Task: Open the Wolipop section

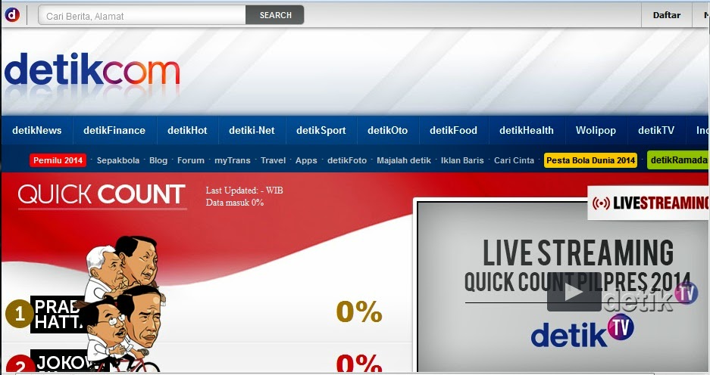Action: (596, 130)
